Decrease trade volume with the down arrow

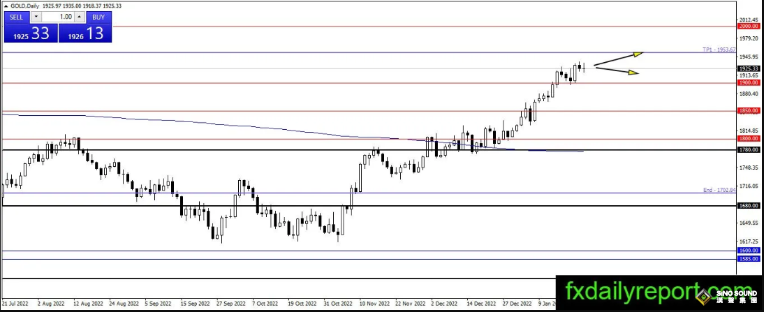(36, 16)
